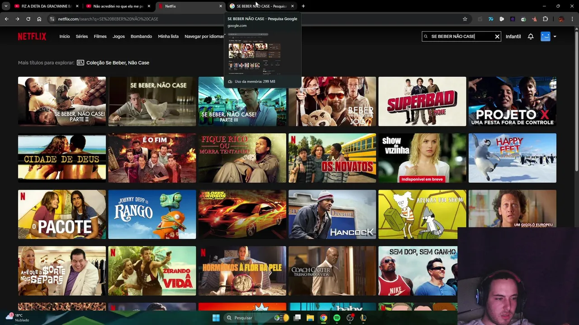Open the Infantil section
This screenshot has width=579, height=325.
(513, 37)
